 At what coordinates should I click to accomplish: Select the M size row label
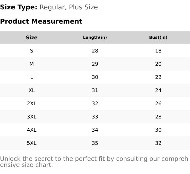[32, 64]
